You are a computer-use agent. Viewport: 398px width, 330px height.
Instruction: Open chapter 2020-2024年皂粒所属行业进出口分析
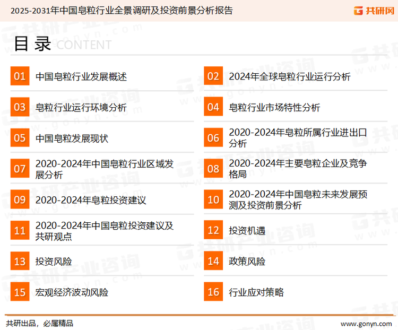(298, 138)
